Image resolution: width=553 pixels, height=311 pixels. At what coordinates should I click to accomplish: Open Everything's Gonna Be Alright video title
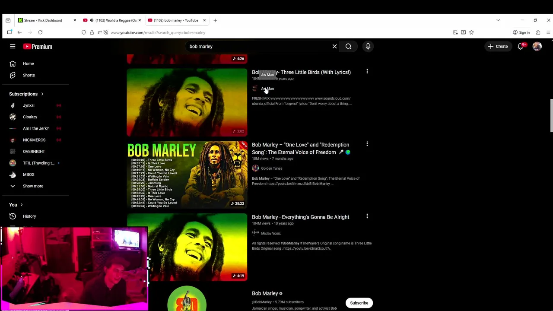[300, 217]
